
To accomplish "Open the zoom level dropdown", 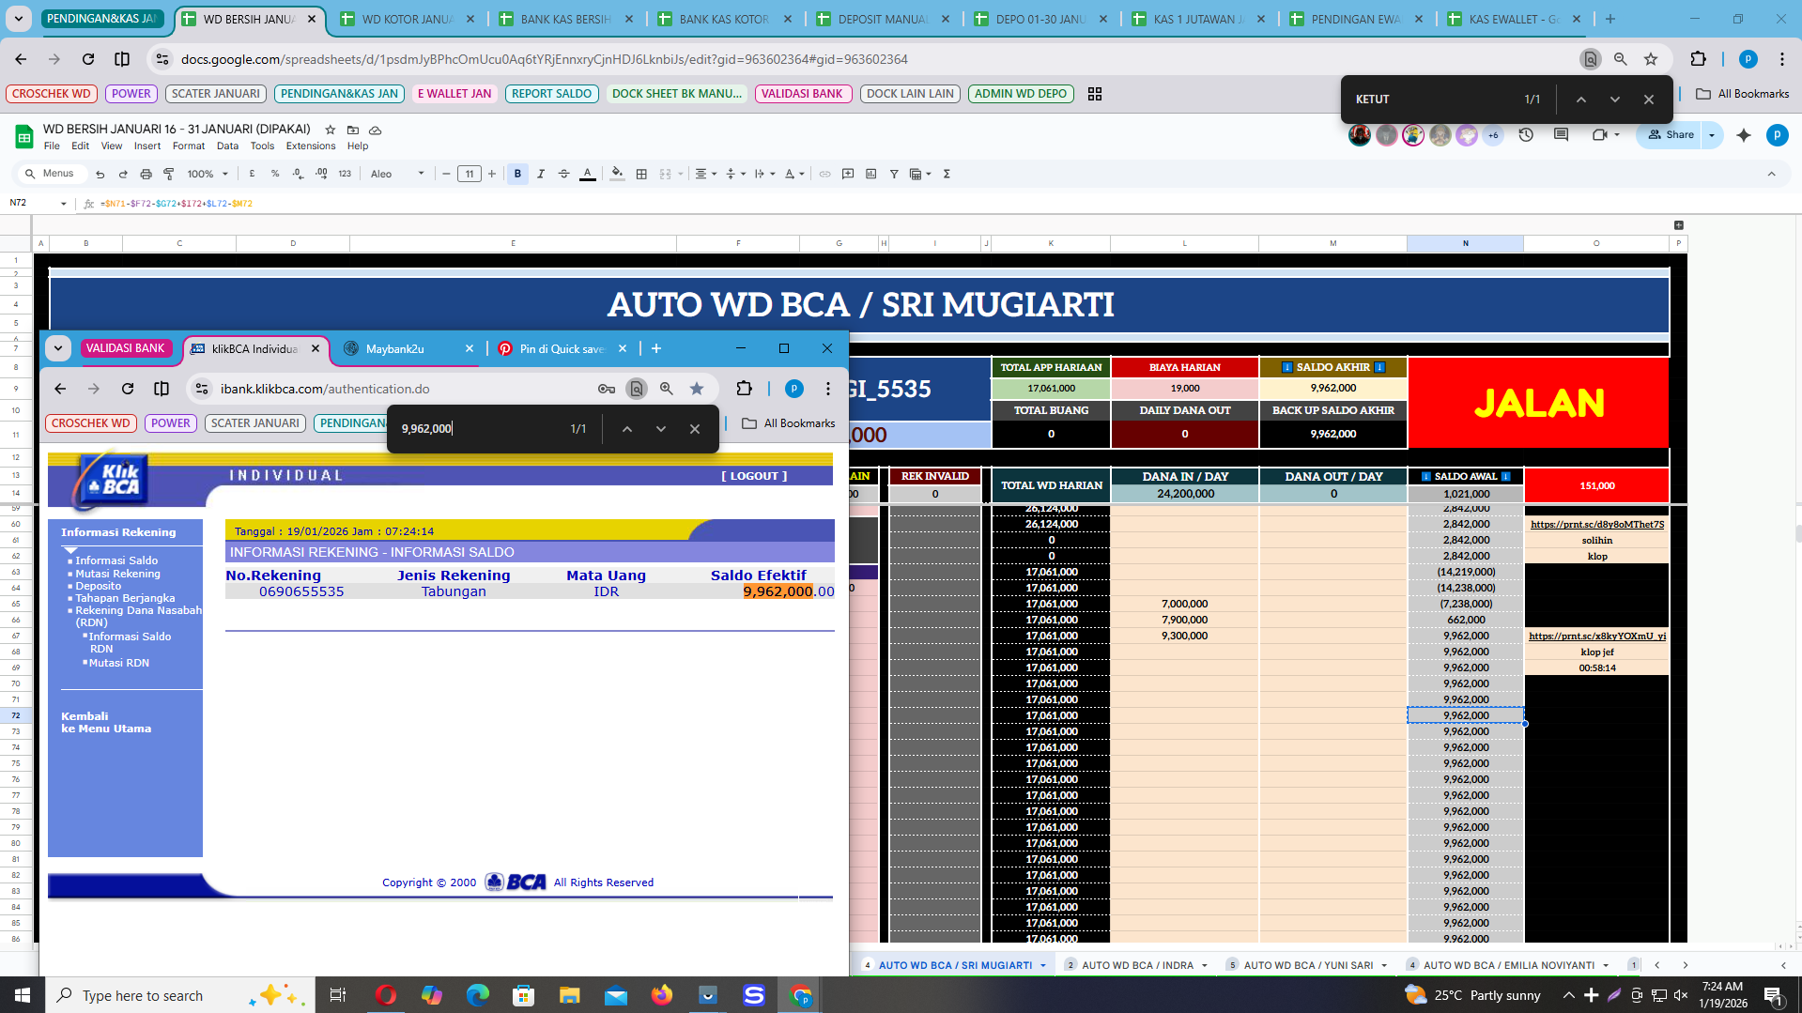I will coord(208,174).
